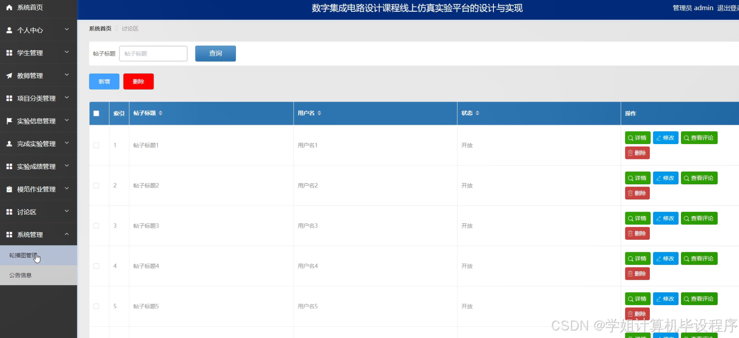Edit the 帖子标题5 row

point(665,299)
